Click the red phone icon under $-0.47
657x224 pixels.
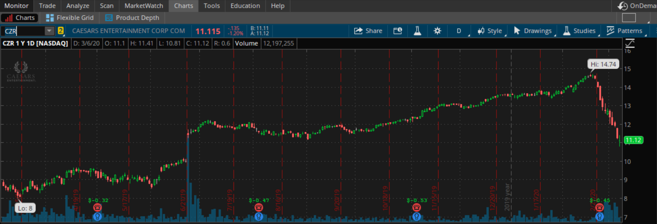click(x=258, y=208)
